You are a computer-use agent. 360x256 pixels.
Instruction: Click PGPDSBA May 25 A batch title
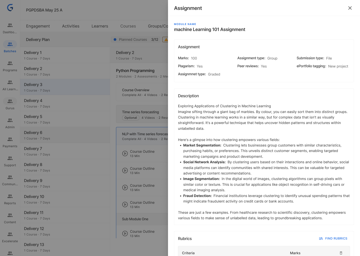(44, 10)
